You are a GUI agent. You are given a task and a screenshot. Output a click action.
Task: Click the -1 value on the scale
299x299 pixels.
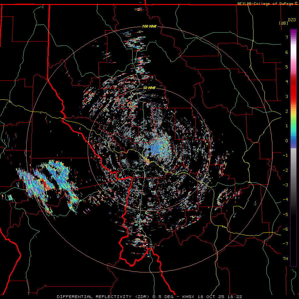coord(285,155)
